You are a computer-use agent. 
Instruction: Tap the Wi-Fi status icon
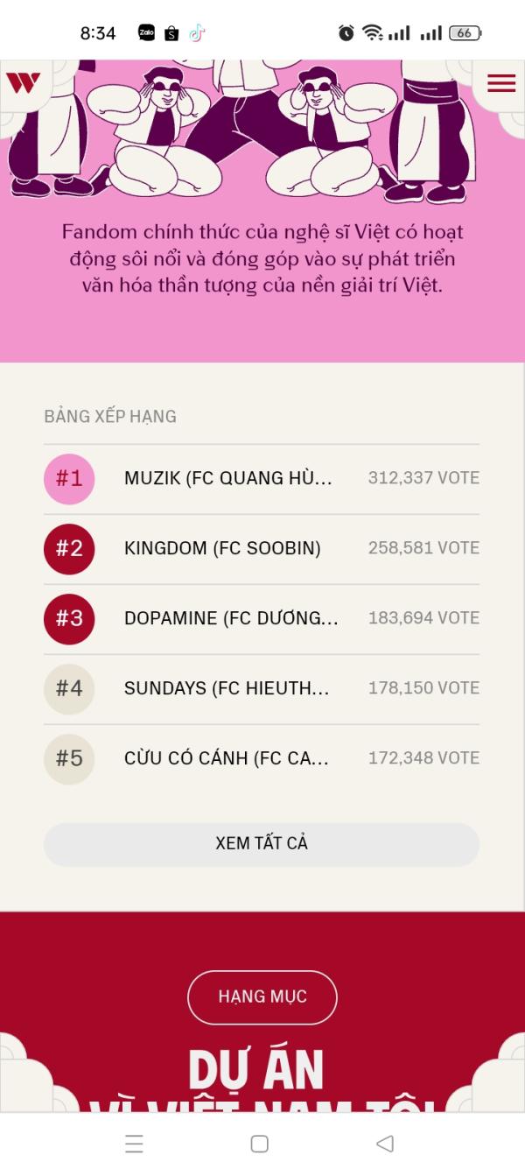pyautogui.click(x=373, y=33)
